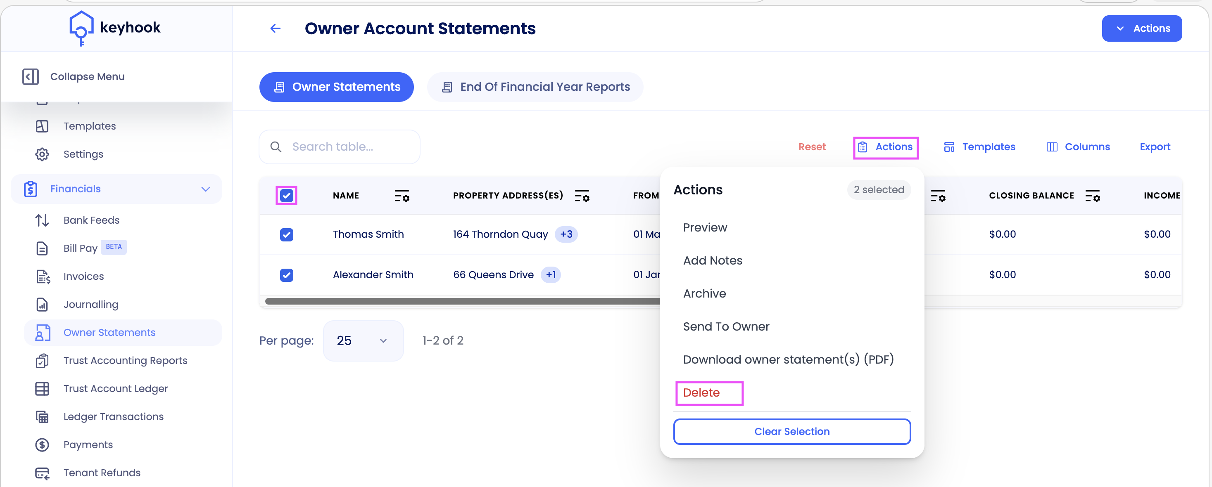Click the Ledger Transactions icon
This screenshot has height=487, width=1212.
43,417
